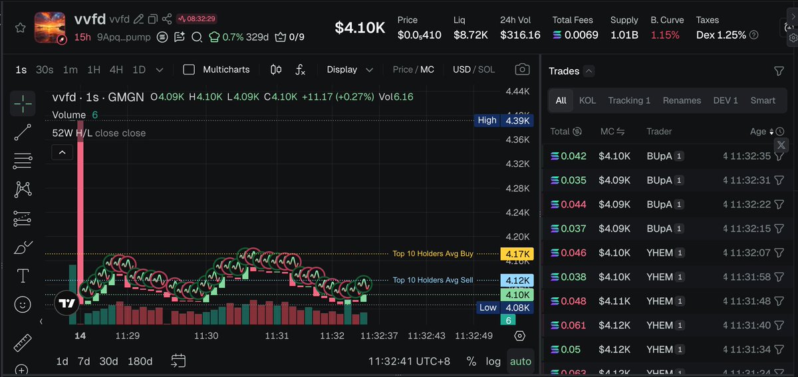Click the TradingView logo on the chart
The image size is (798, 377).
pyautogui.click(x=66, y=303)
